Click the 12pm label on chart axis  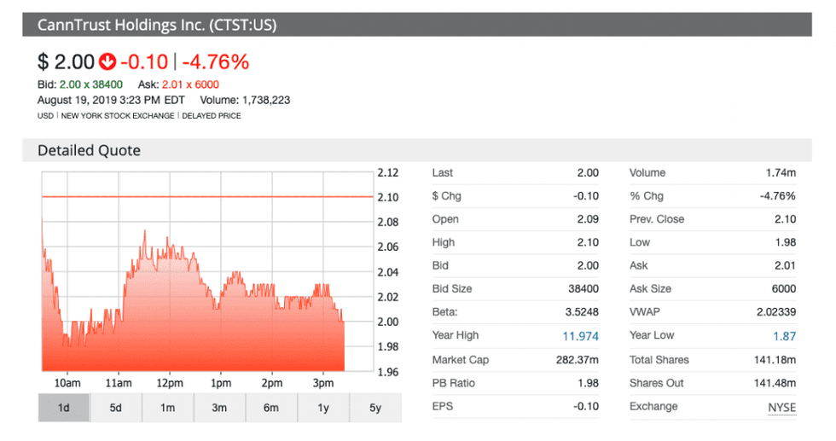[169, 383]
